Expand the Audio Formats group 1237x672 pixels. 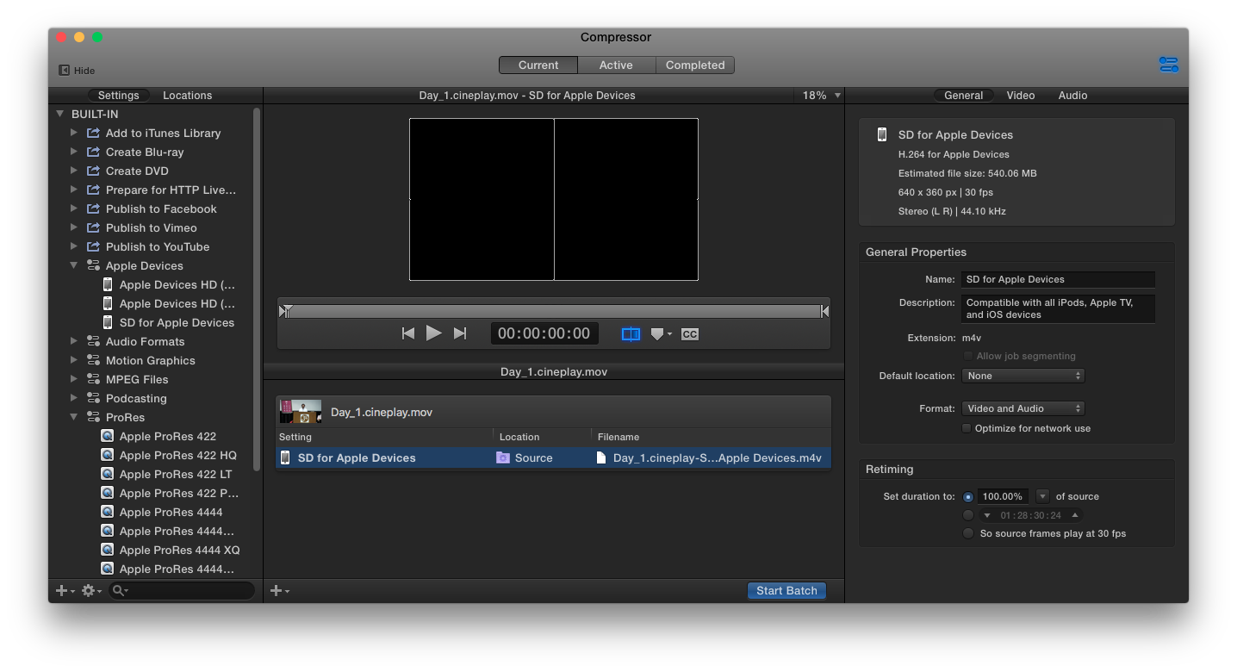coord(74,341)
